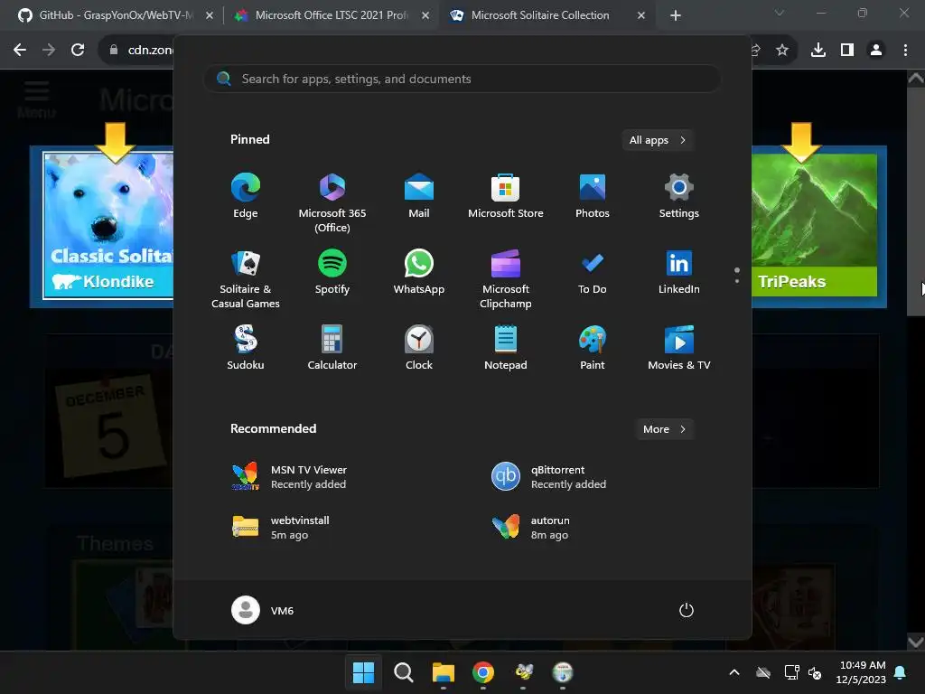The width and height of the screenshot is (925, 694).
Task: Expand More recommended items
Action: (664, 429)
